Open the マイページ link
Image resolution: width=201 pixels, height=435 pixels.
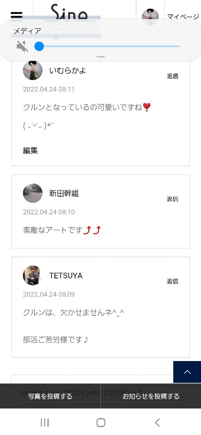point(183,17)
